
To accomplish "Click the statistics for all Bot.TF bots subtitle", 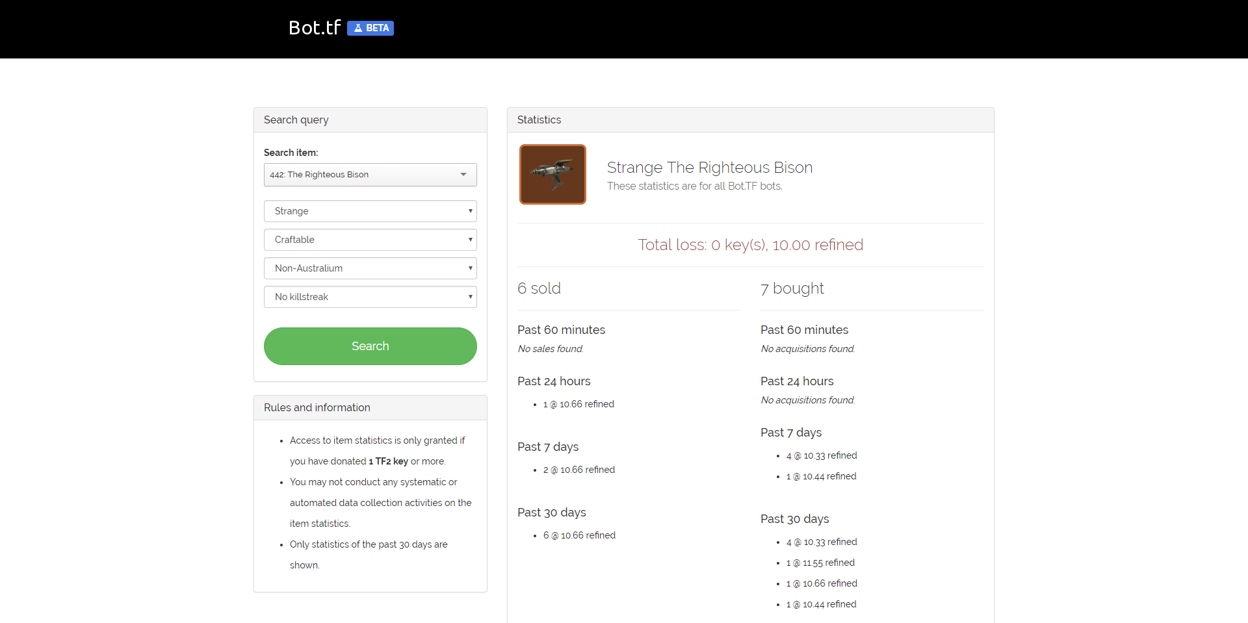I will point(695,186).
